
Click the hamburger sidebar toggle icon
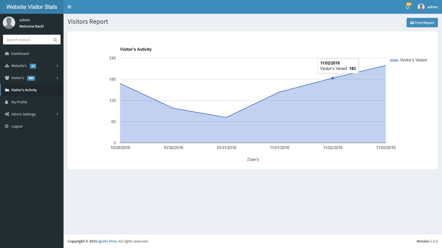click(x=69, y=7)
